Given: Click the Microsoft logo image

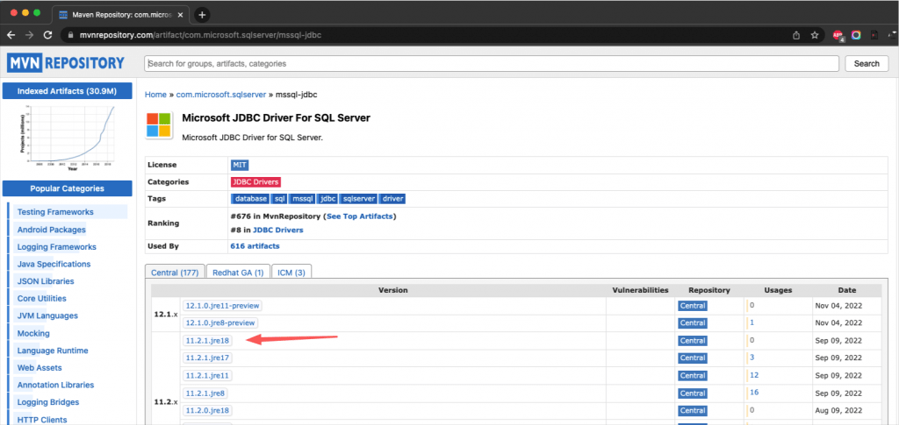Looking at the screenshot, I should pos(159,124).
